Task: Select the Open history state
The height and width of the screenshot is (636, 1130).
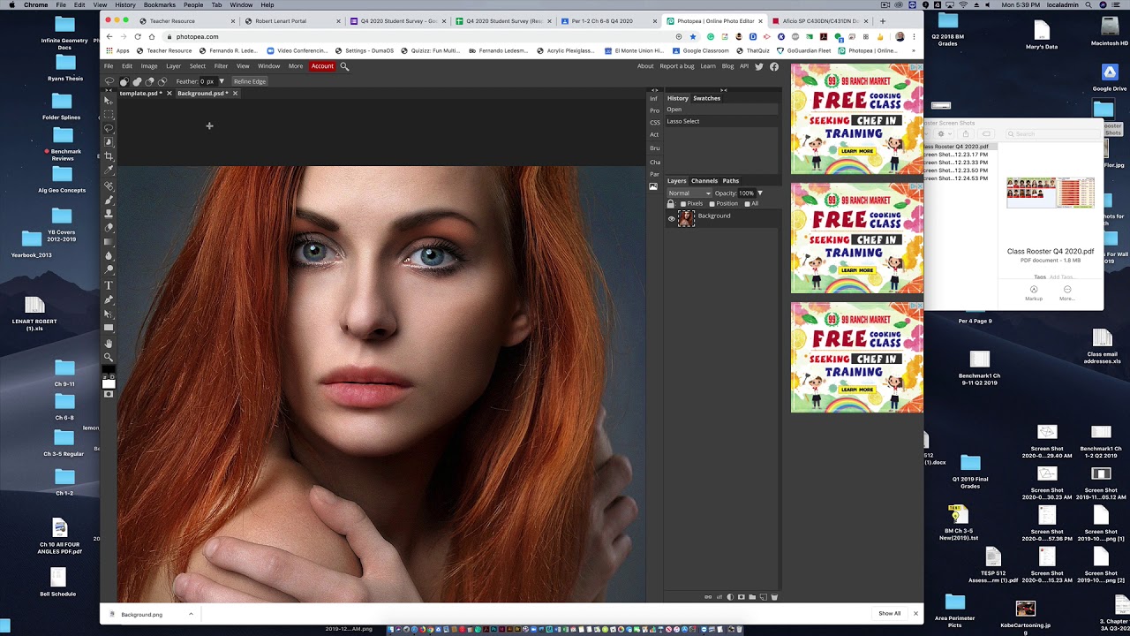Action: point(722,110)
